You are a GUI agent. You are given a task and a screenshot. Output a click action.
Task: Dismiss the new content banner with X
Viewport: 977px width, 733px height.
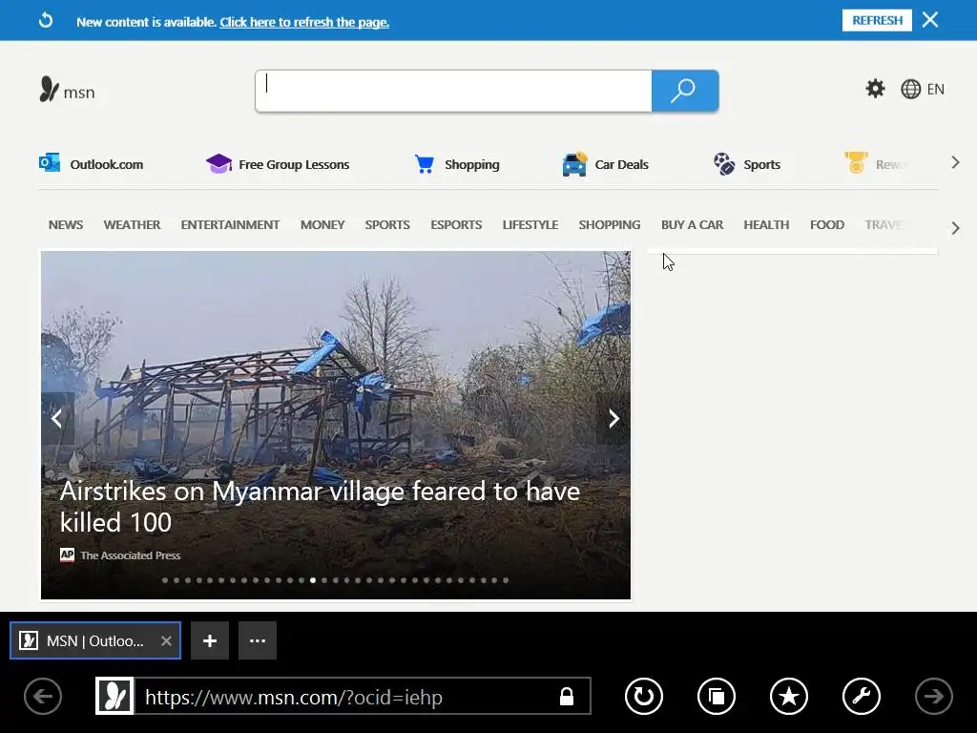[x=930, y=20]
